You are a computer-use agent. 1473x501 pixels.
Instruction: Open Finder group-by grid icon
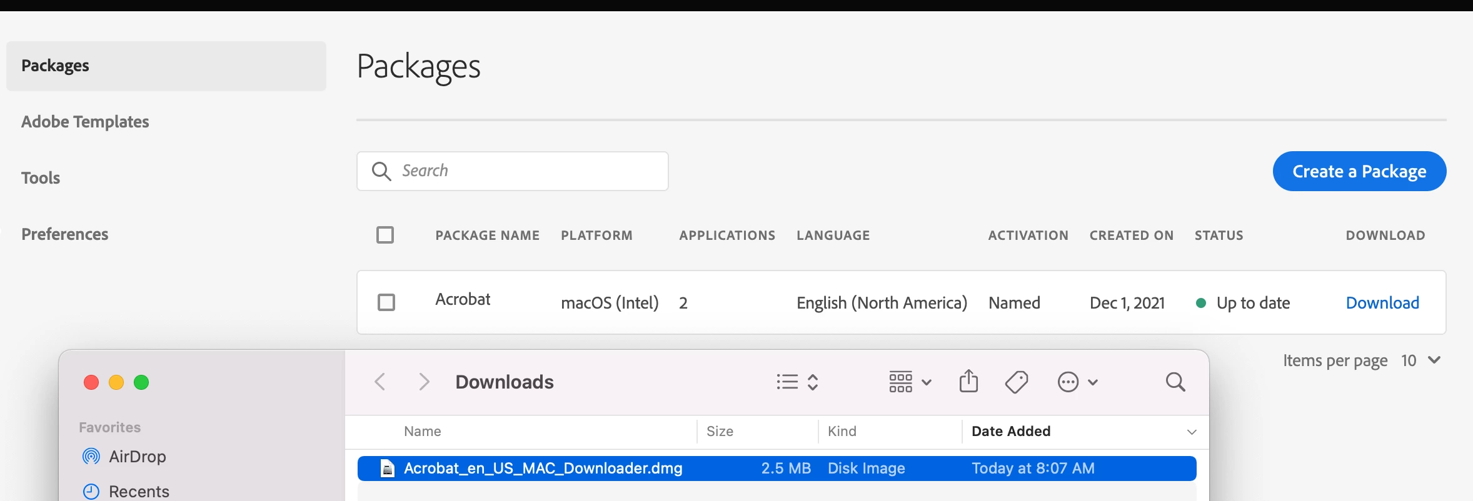point(901,382)
